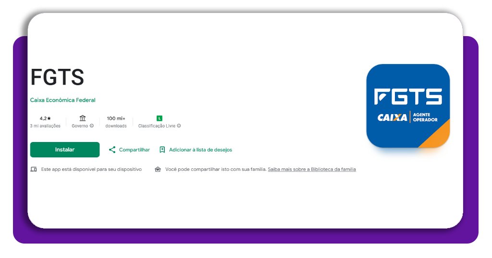This screenshot has height=258, width=492.
Task: Click the Governo category label
Action: (80, 126)
